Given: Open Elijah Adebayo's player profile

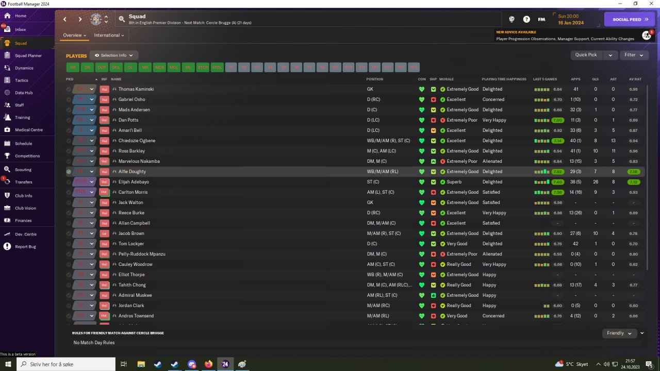Looking at the screenshot, I should [134, 182].
